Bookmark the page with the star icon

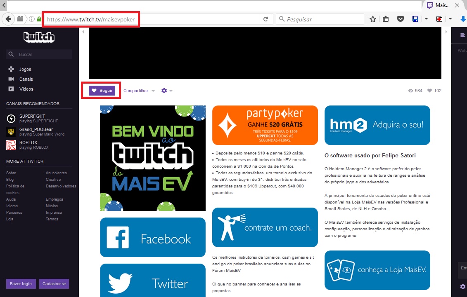click(372, 19)
